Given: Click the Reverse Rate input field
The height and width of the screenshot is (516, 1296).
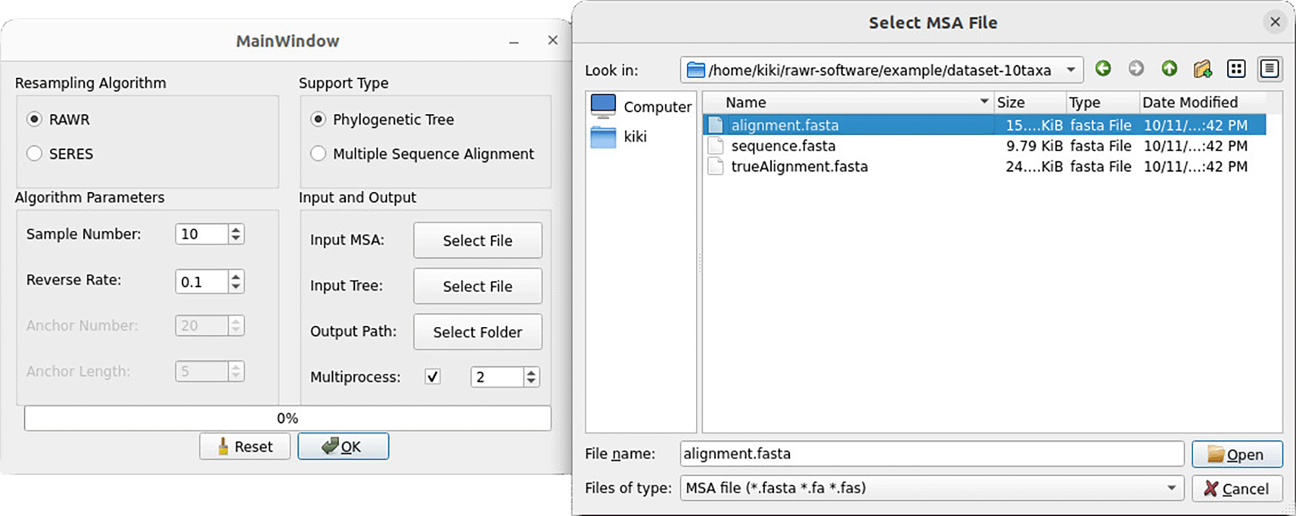Looking at the screenshot, I should (202, 281).
